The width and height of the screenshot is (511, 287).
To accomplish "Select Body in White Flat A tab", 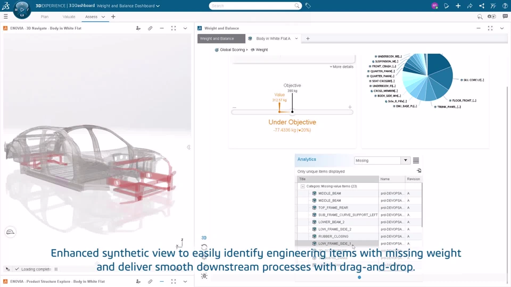I will coord(273,38).
